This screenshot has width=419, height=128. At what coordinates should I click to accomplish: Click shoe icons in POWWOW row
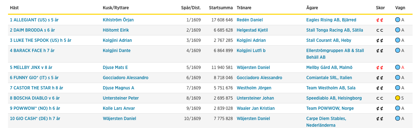(380, 109)
